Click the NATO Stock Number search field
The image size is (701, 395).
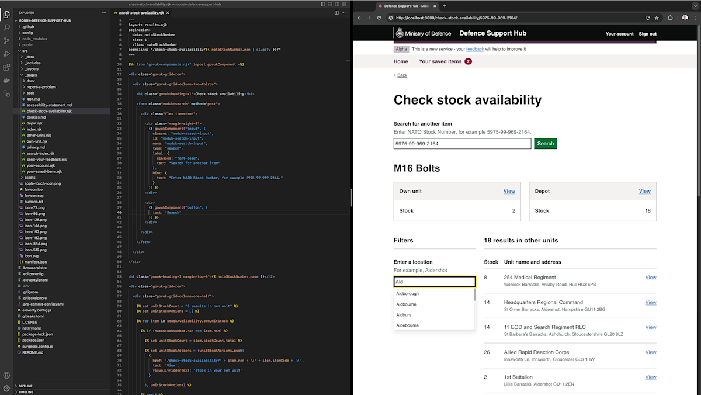(462, 144)
